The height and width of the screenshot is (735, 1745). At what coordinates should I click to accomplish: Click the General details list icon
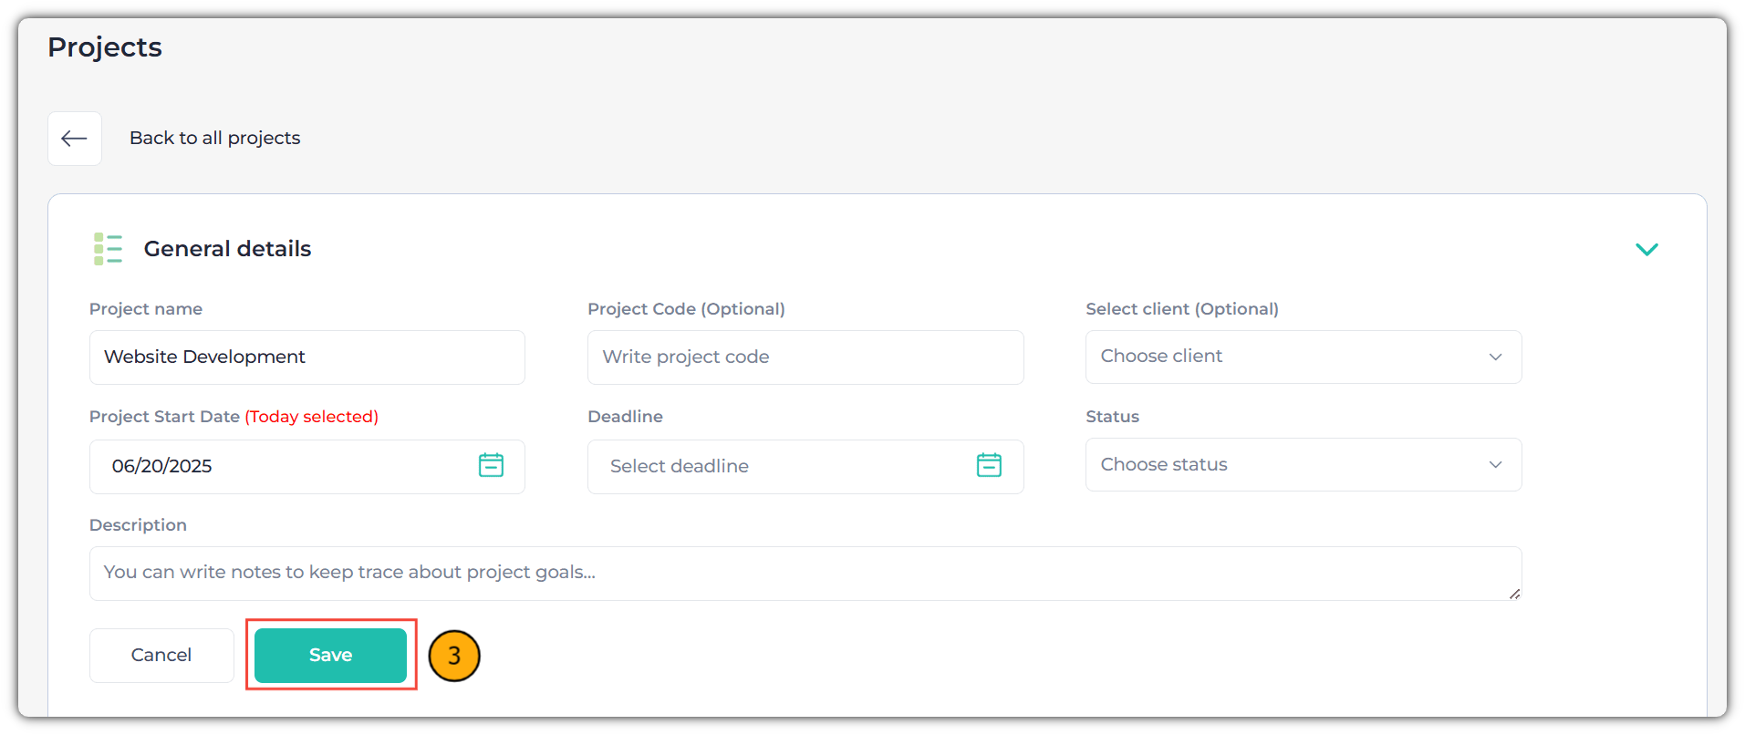(108, 249)
